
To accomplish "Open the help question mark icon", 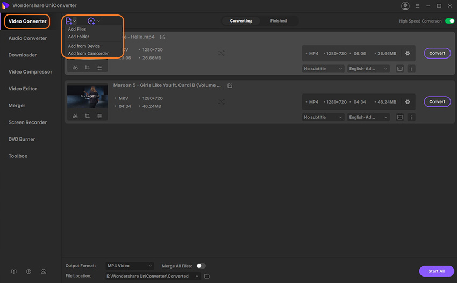I will [28, 271].
